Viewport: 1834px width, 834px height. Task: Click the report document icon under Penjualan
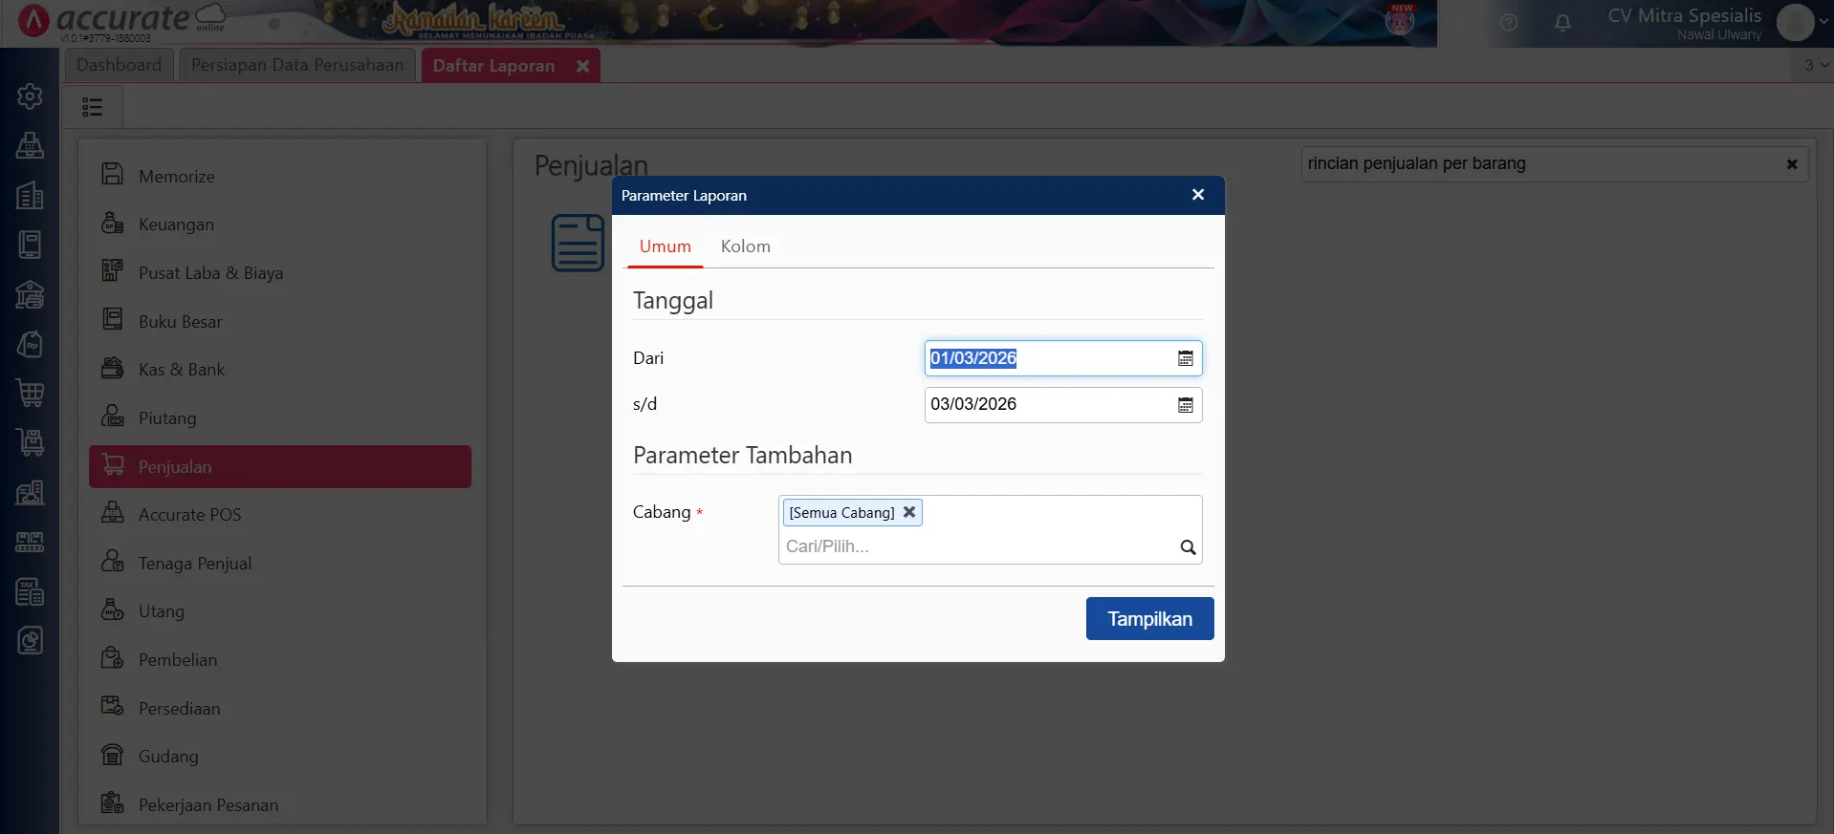[x=578, y=243]
